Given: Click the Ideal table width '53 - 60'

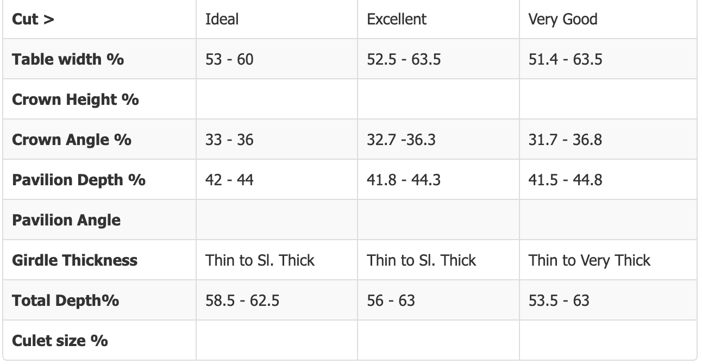Looking at the screenshot, I should pyautogui.click(x=229, y=59).
